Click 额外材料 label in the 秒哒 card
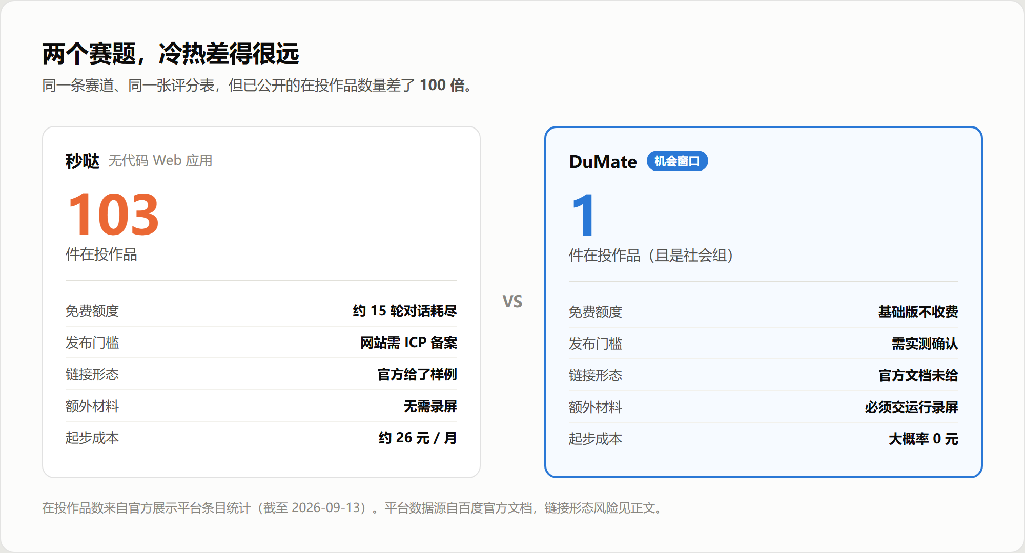 pyautogui.click(x=92, y=406)
